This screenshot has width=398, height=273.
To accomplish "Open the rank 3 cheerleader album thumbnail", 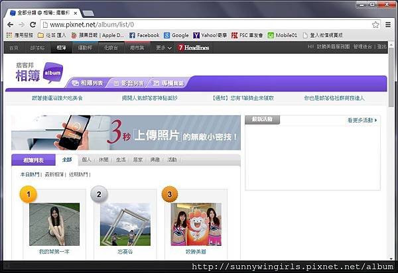I will click(196, 224).
